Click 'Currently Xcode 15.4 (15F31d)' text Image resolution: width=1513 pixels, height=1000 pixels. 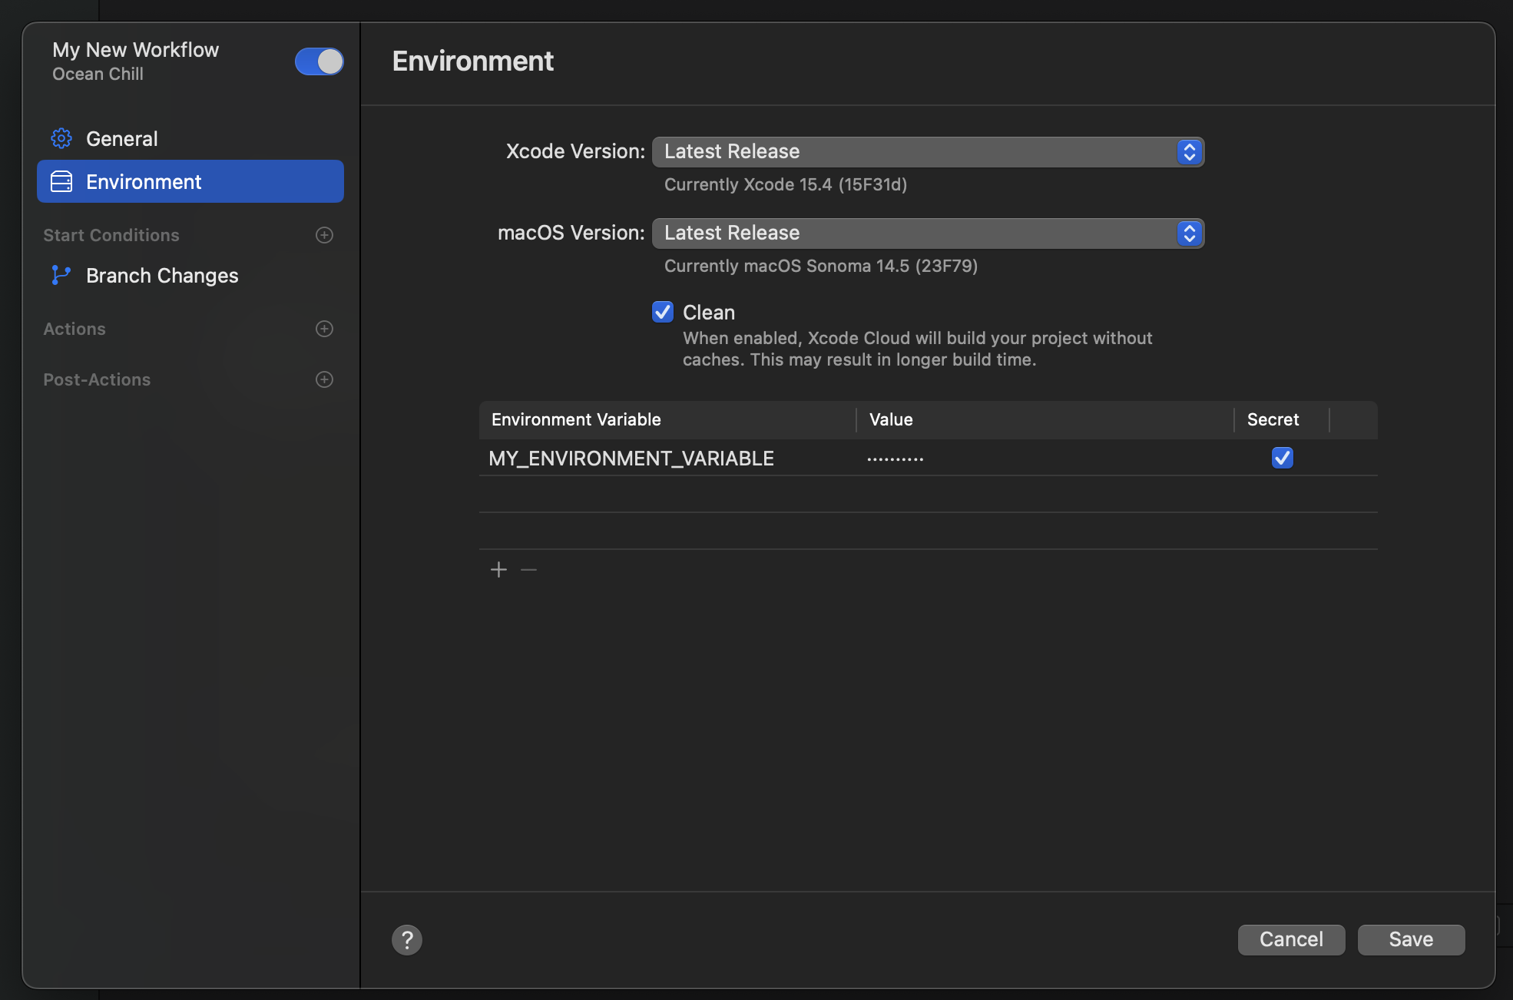pos(786,184)
